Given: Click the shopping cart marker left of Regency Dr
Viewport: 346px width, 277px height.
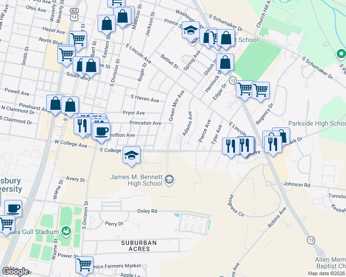Looking at the screenshot, I should coord(245,90).
